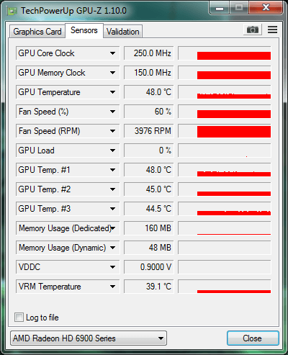Screen dimensions: 288x355
Task: Open the GPU Memory Clock dropdown arrow
Action: (x=112, y=73)
